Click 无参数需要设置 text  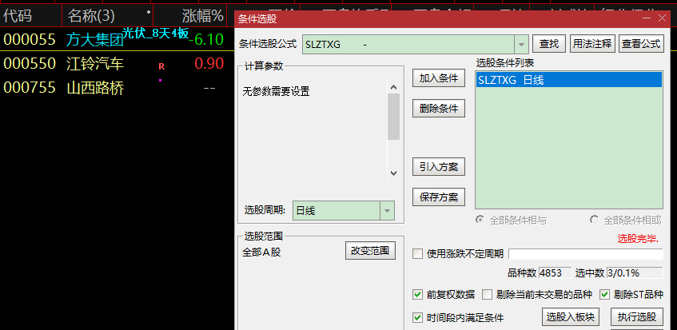click(x=277, y=91)
